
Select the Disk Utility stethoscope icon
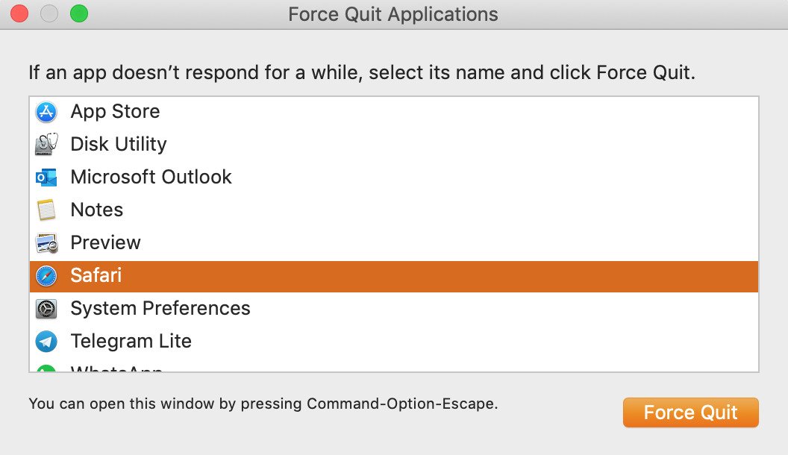pos(46,144)
